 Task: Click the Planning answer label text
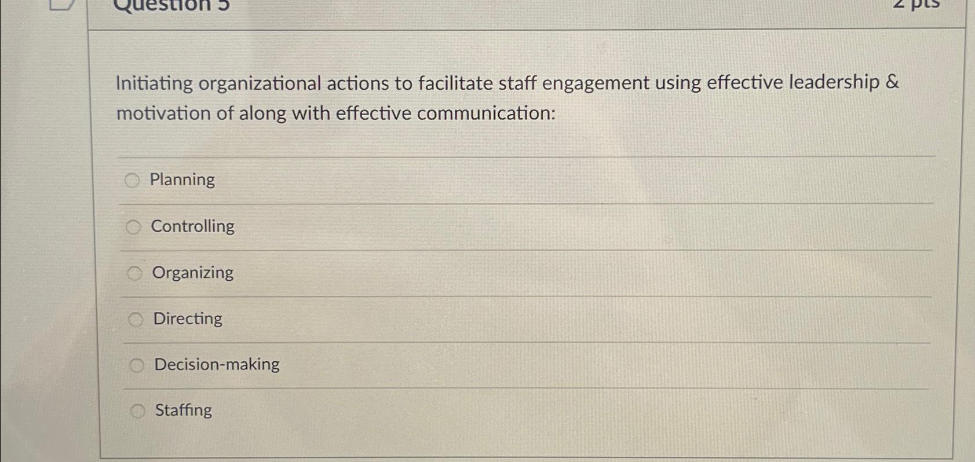[x=181, y=180]
